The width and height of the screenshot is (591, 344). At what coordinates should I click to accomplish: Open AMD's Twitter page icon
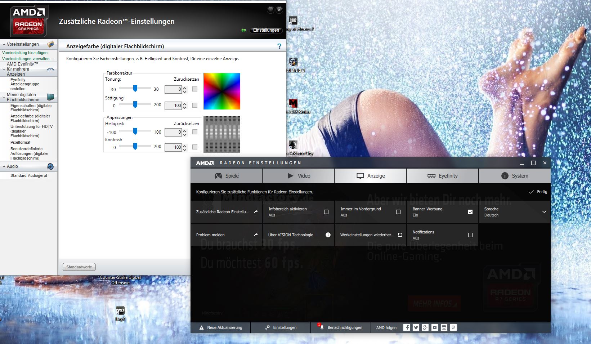416,327
